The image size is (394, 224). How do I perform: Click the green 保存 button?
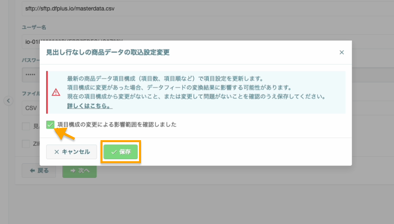coord(121,151)
